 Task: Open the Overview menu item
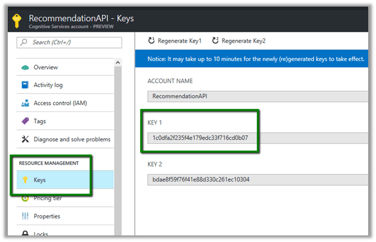[46, 67]
